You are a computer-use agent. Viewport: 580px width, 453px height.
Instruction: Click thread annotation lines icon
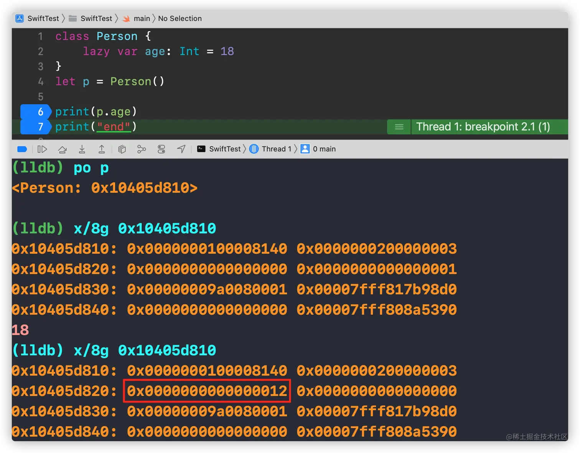pos(399,127)
